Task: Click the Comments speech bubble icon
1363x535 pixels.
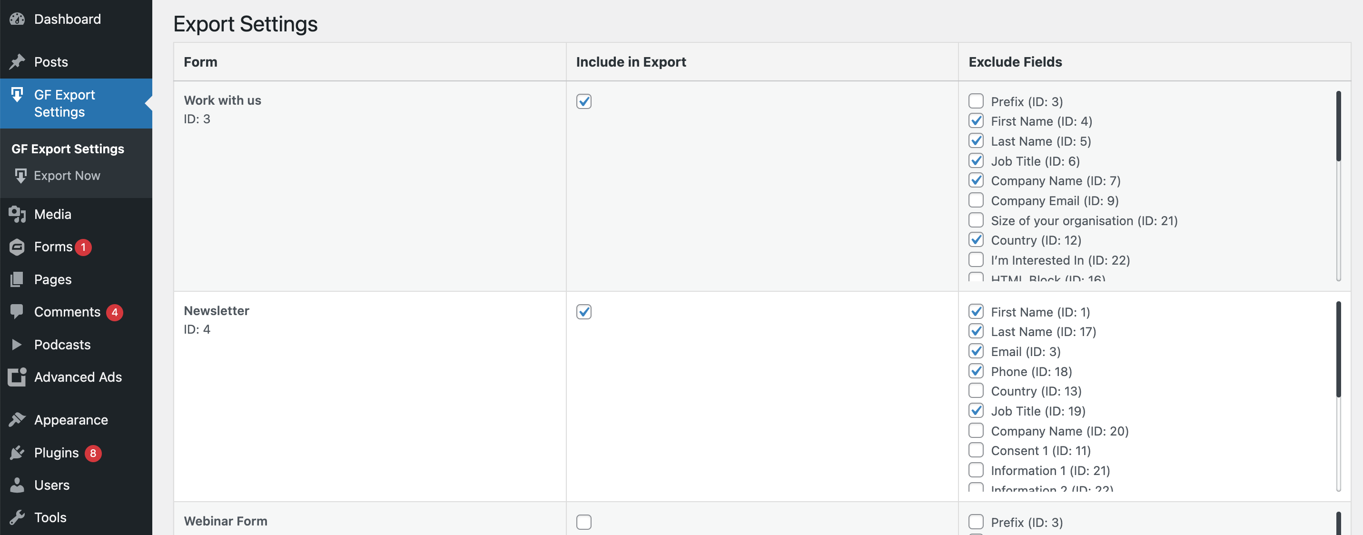Action: pos(17,312)
